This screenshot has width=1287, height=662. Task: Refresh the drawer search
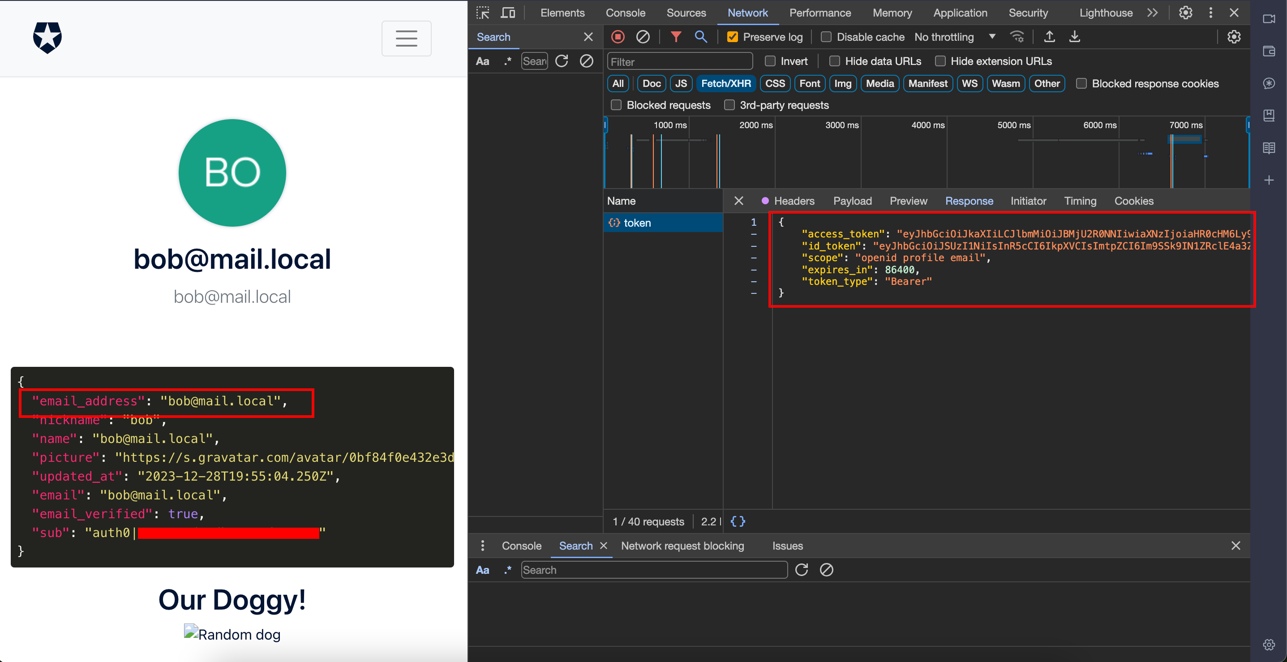point(802,570)
